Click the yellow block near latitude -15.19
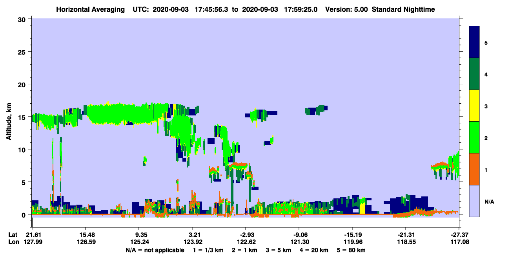 [362, 209]
